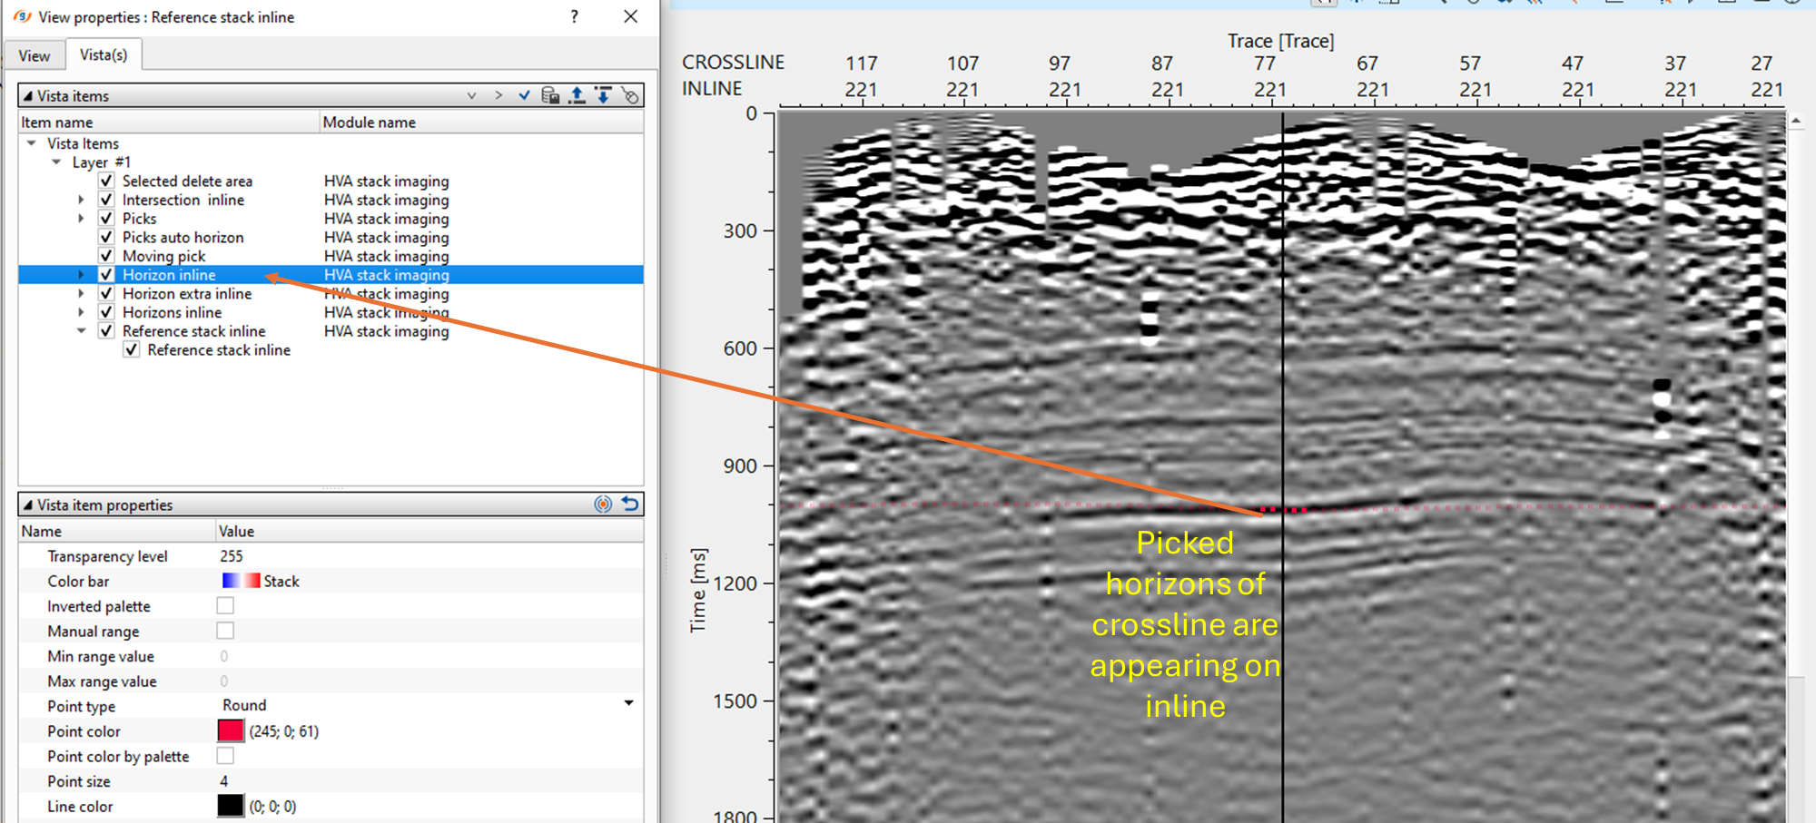This screenshot has height=823, width=1816.
Task: Select the Moving pick tree item
Action: (163, 256)
